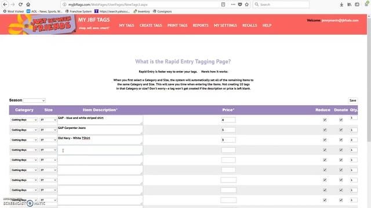
Task: Open Category dropdown for Old Navy TShirt row
Action: coord(24,140)
